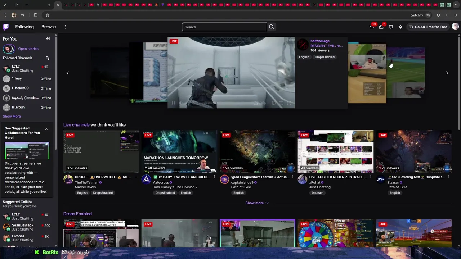461x259 pixels.
Task: Select the L7L7 followed channel
Action: [x=27, y=68]
